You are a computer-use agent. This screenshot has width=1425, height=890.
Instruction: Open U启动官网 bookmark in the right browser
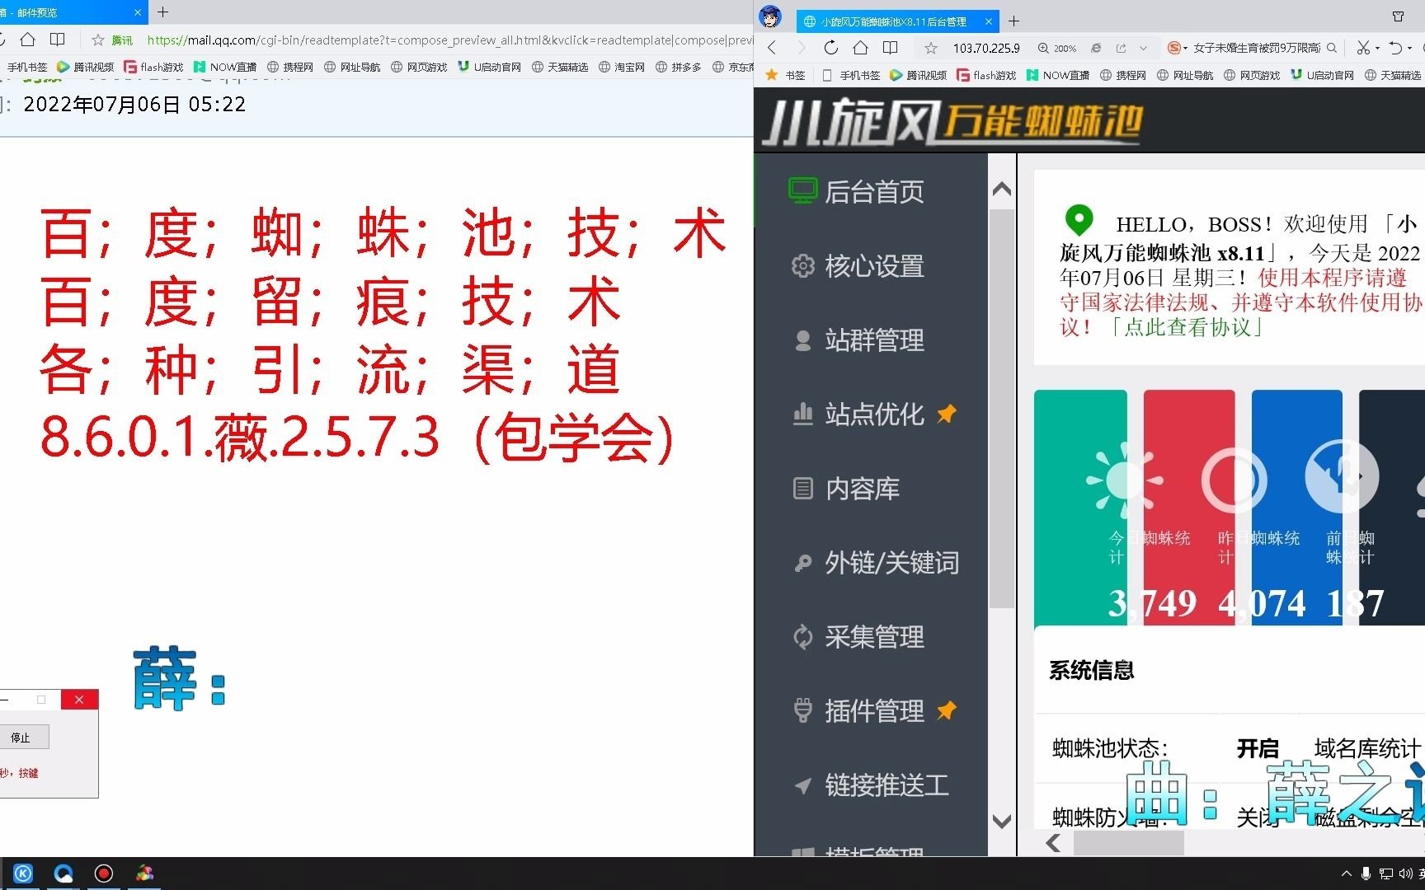(1322, 75)
